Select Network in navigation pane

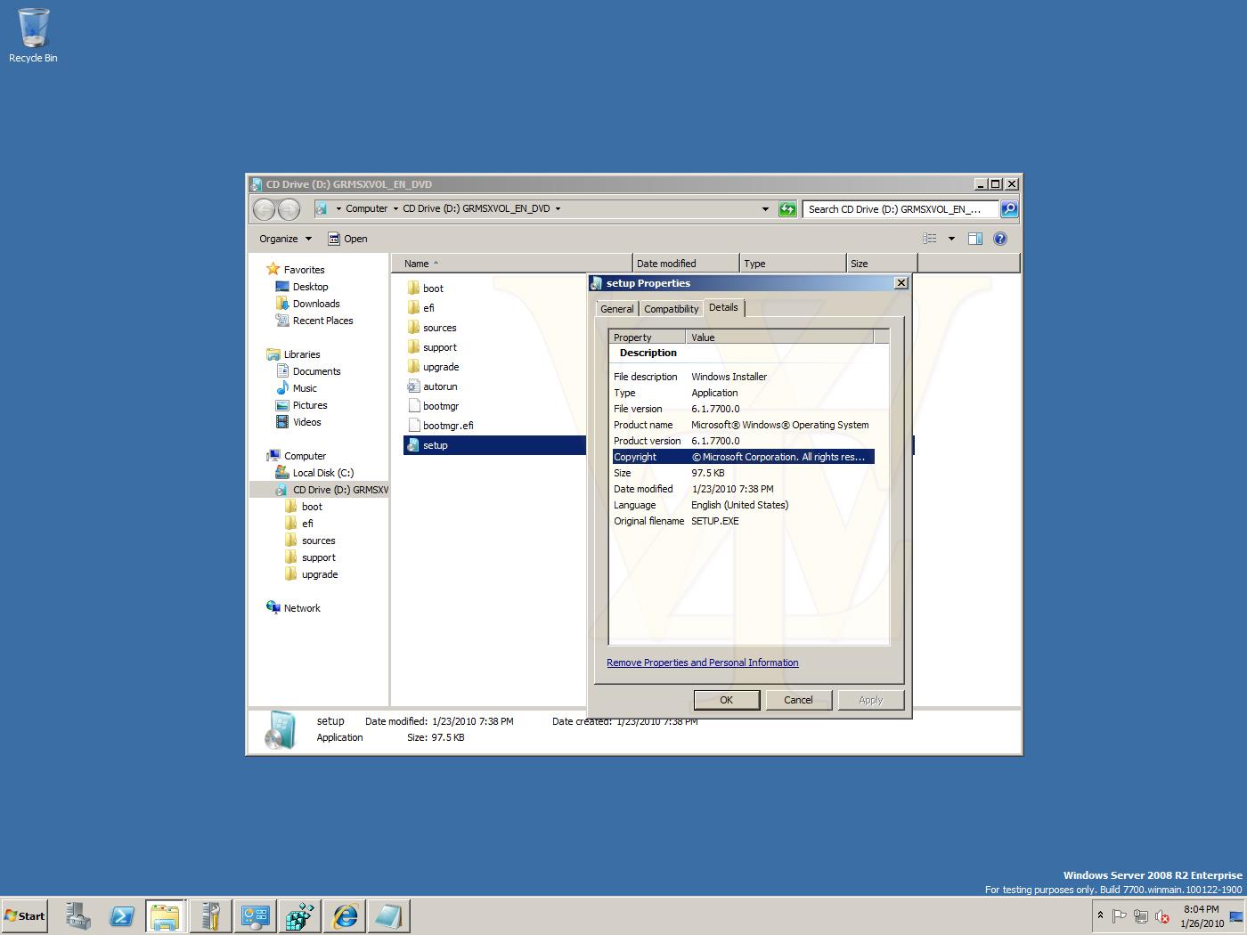tap(293, 608)
